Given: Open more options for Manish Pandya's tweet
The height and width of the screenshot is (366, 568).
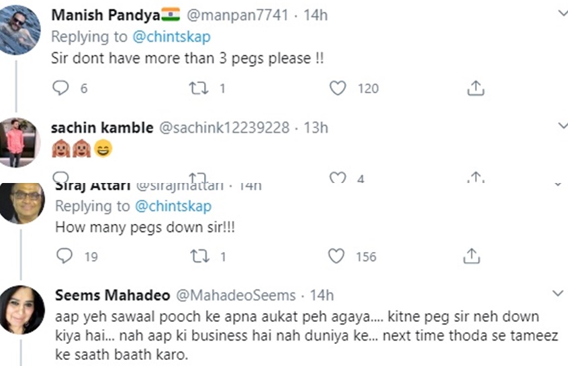Looking at the screenshot, I should tap(561, 13).
